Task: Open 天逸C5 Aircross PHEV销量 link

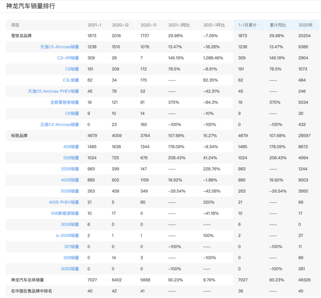Action: click(x=53, y=91)
